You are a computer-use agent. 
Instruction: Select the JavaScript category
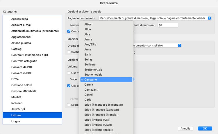click(18, 109)
